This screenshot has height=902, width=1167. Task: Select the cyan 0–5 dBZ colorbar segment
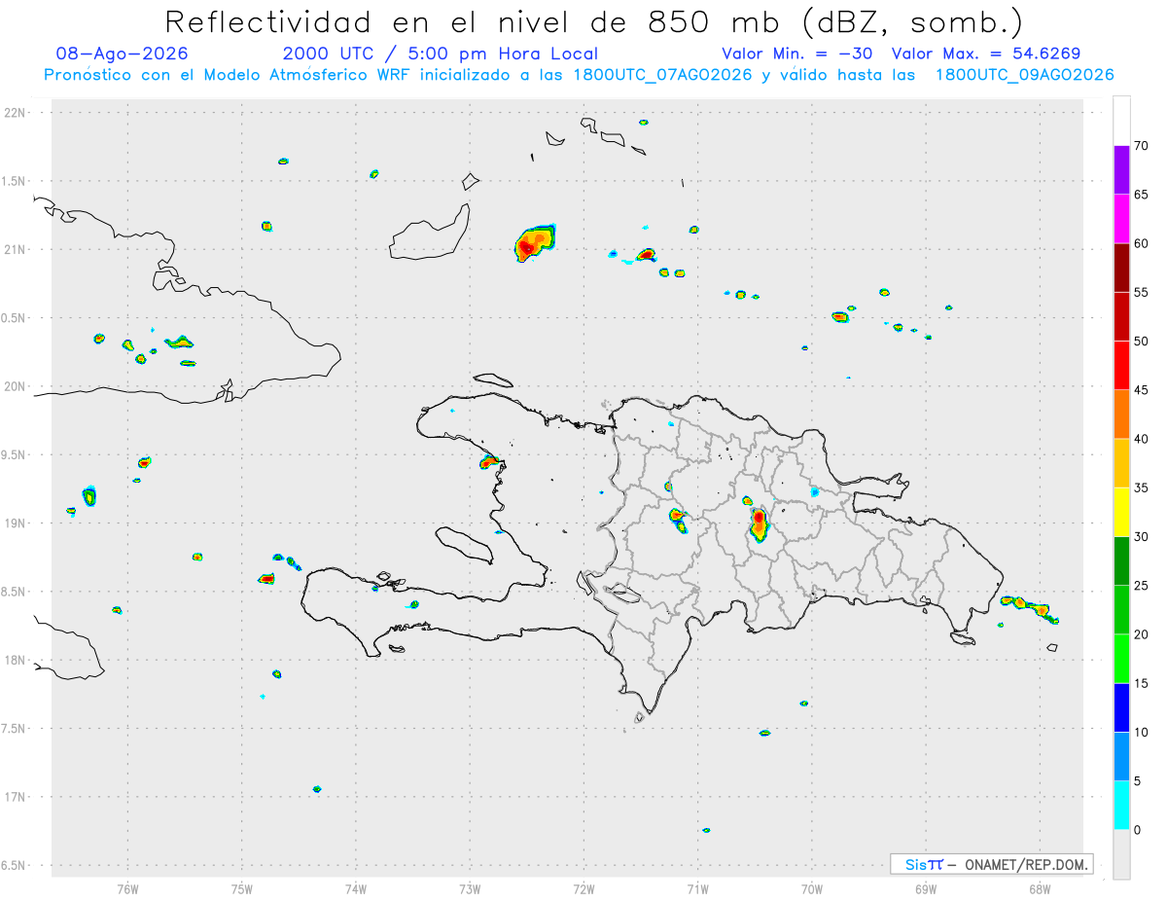click(x=1121, y=806)
